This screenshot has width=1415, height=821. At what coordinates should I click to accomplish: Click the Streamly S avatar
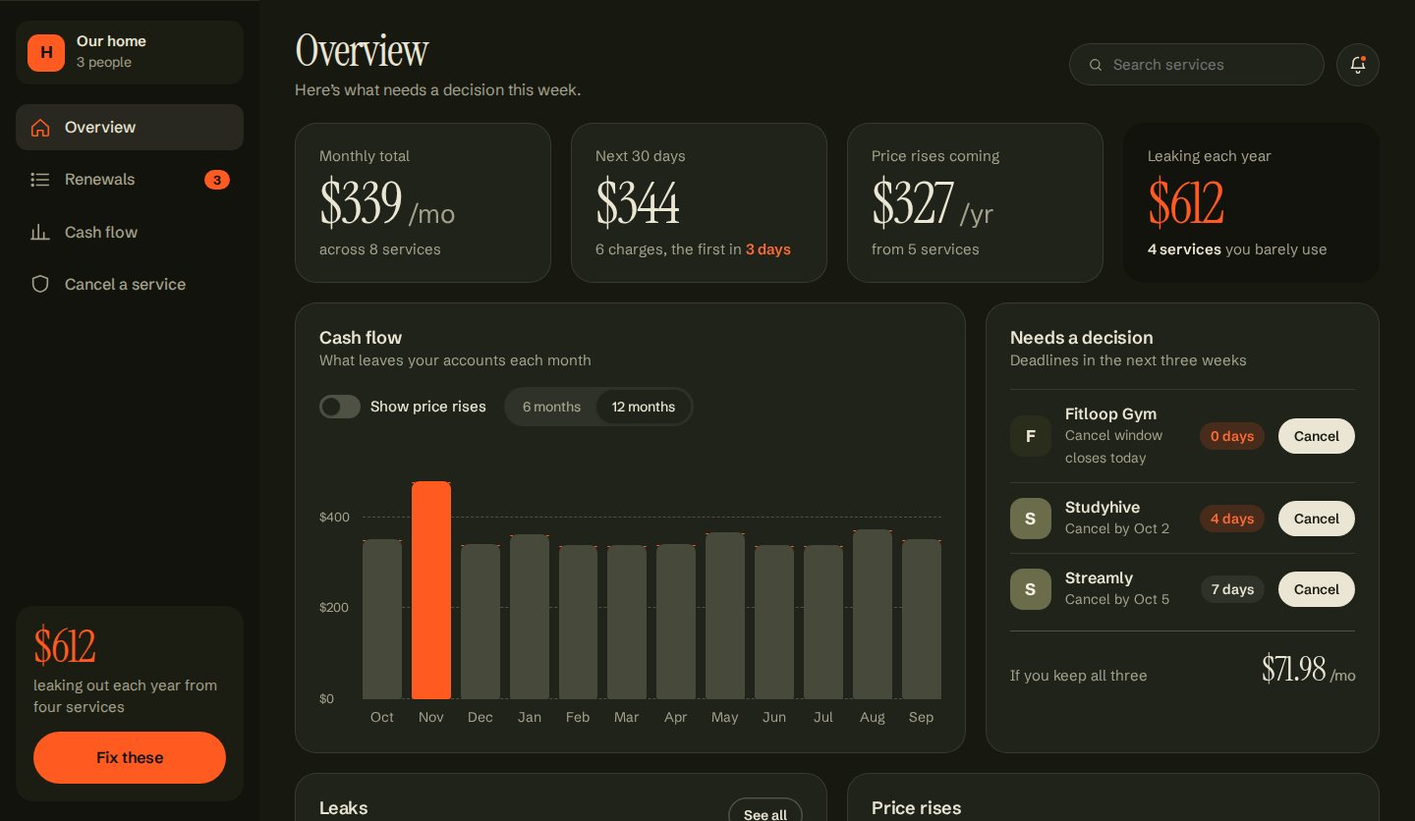(1031, 589)
